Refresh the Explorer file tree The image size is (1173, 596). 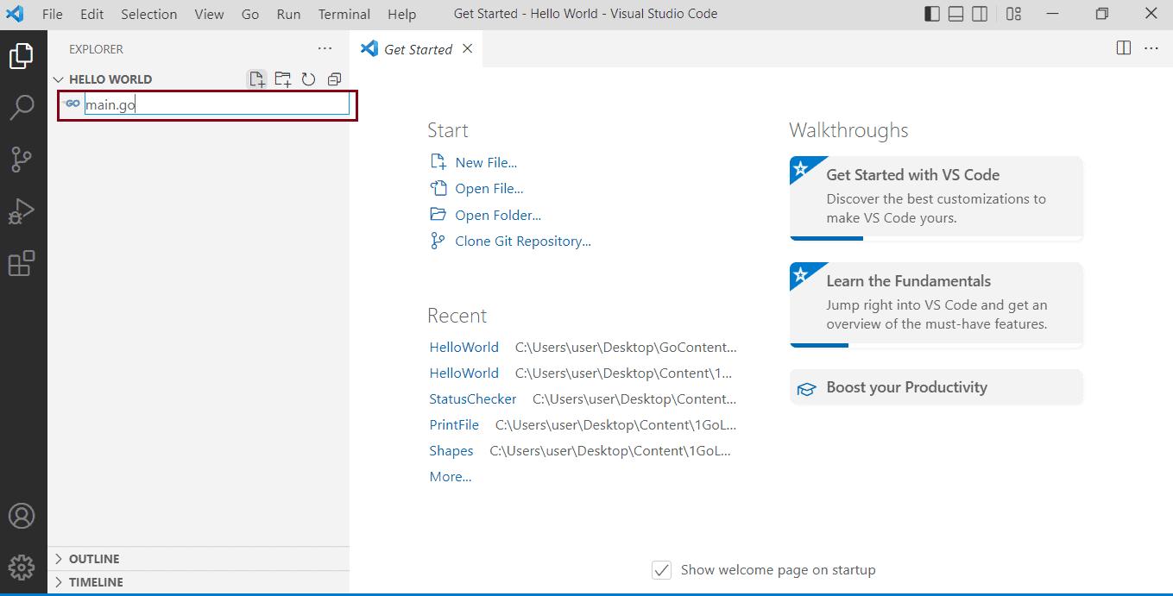[x=308, y=79]
